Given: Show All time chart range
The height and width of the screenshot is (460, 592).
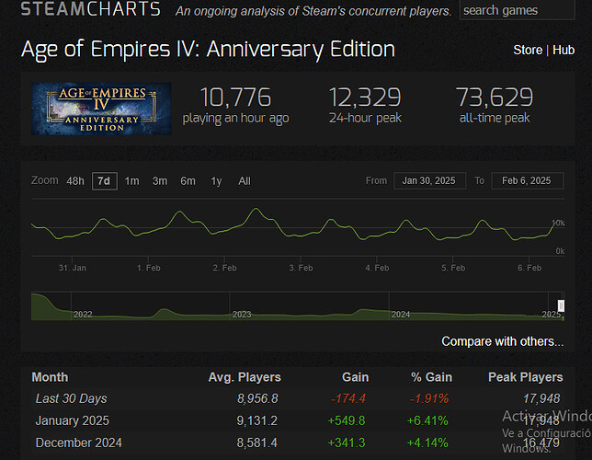Looking at the screenshot, I should point(245,181).
